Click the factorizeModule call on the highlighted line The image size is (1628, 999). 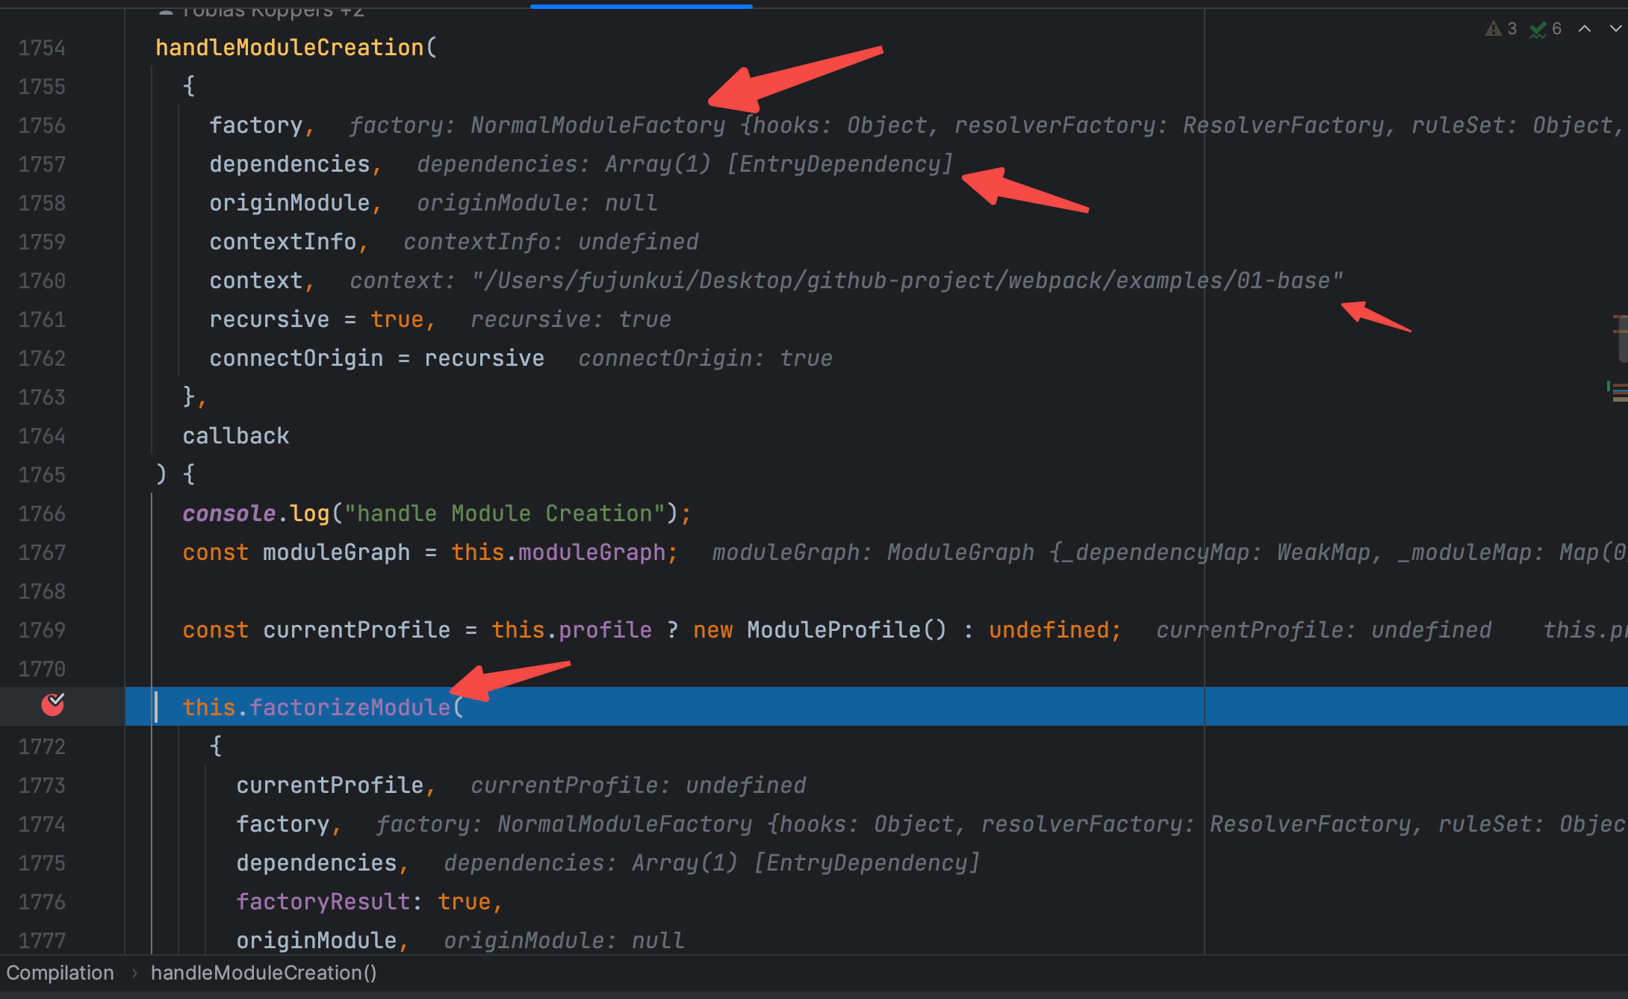click(349, 707)
